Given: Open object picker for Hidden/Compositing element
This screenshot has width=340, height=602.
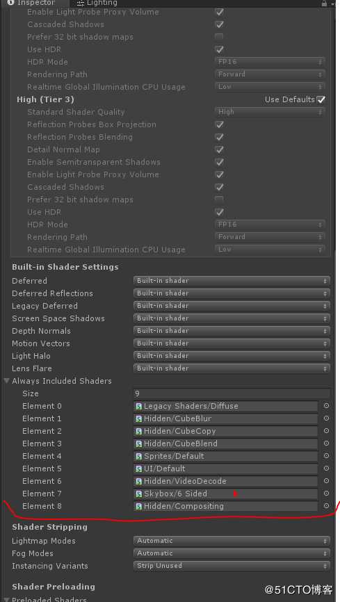Looking at the screenshot, I should point(326,506).
